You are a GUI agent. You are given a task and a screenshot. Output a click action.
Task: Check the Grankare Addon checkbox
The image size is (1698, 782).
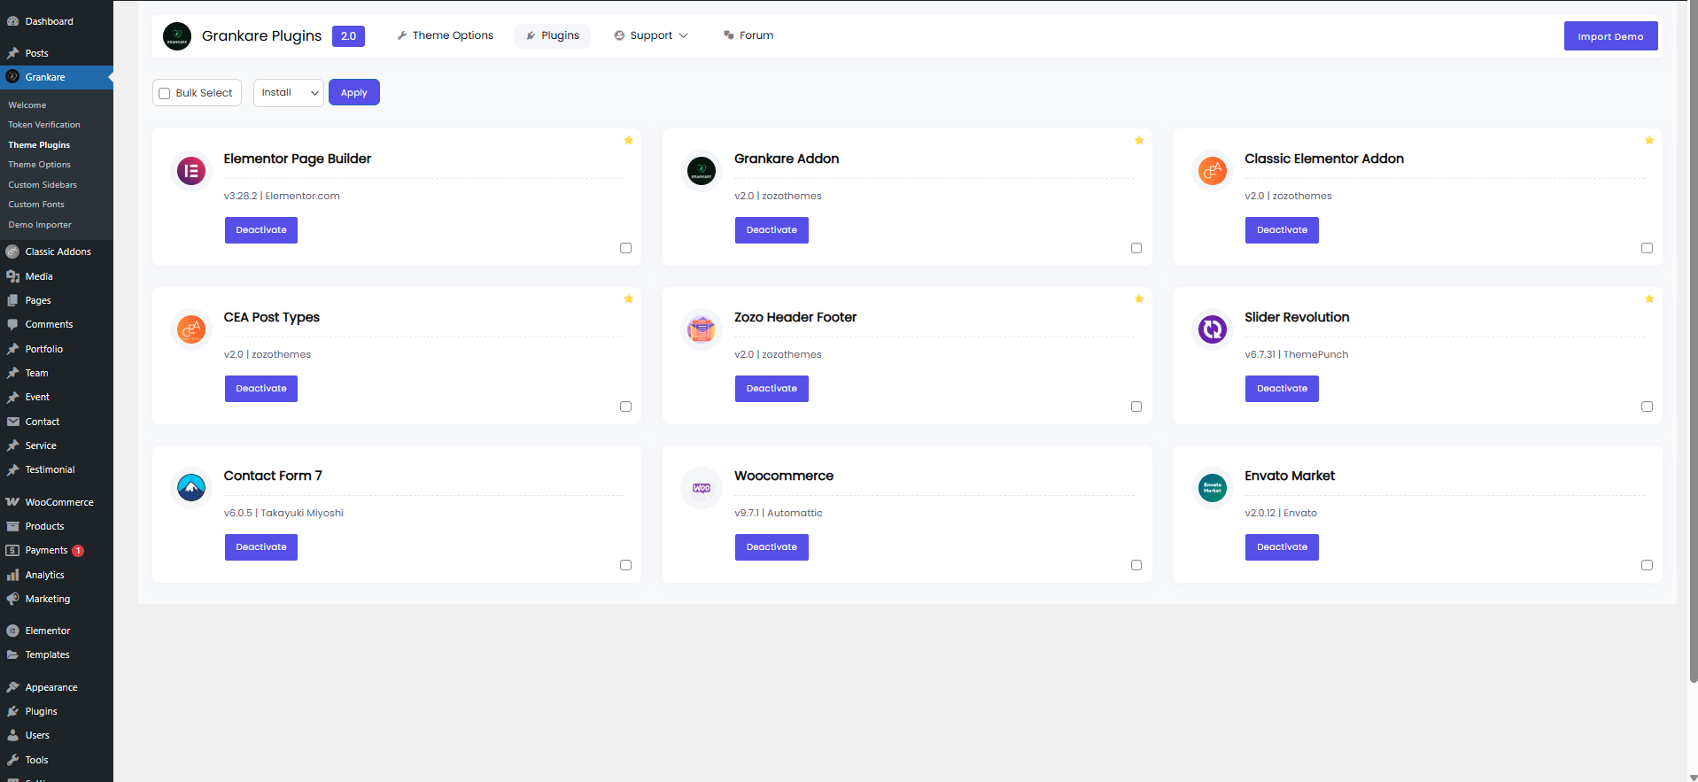(x=1136, y=248)
